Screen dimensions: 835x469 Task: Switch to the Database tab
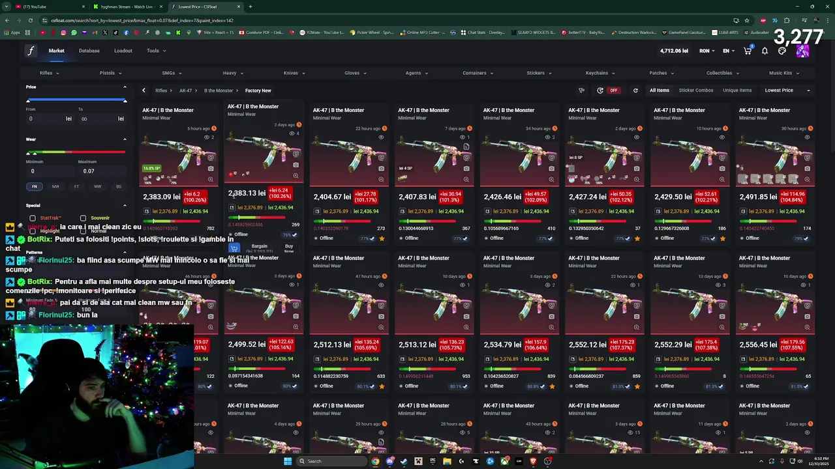click(x=89, y=51)
